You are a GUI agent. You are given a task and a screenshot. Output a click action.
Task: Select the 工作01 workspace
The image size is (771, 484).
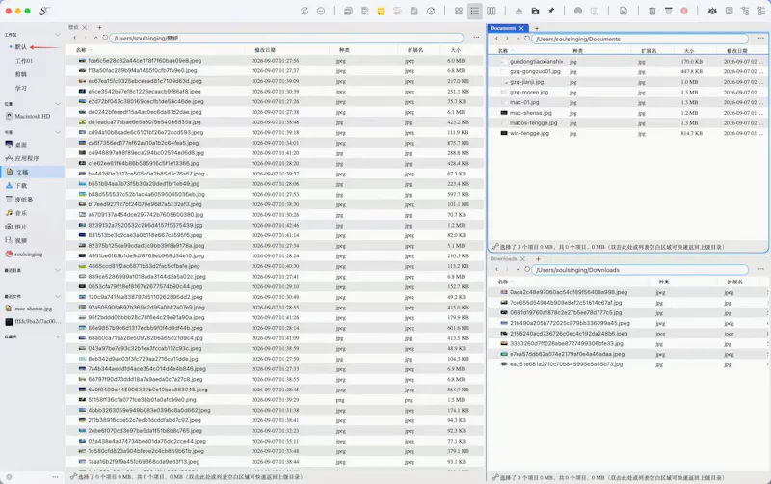(23, 61)
